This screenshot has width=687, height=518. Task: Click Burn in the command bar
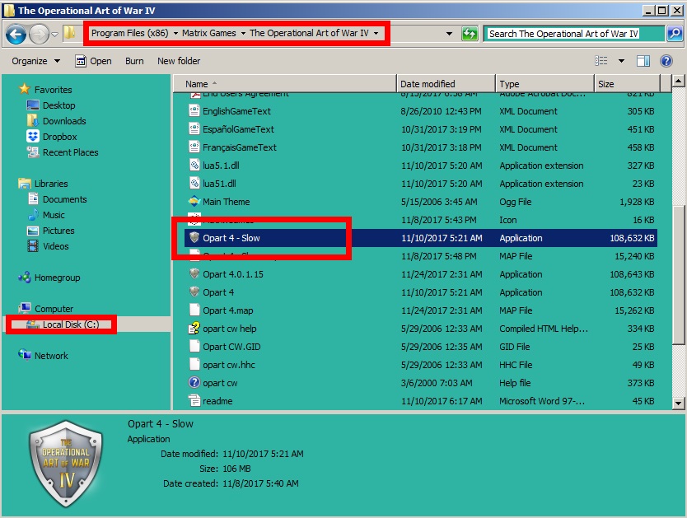(x=134, y=61)
